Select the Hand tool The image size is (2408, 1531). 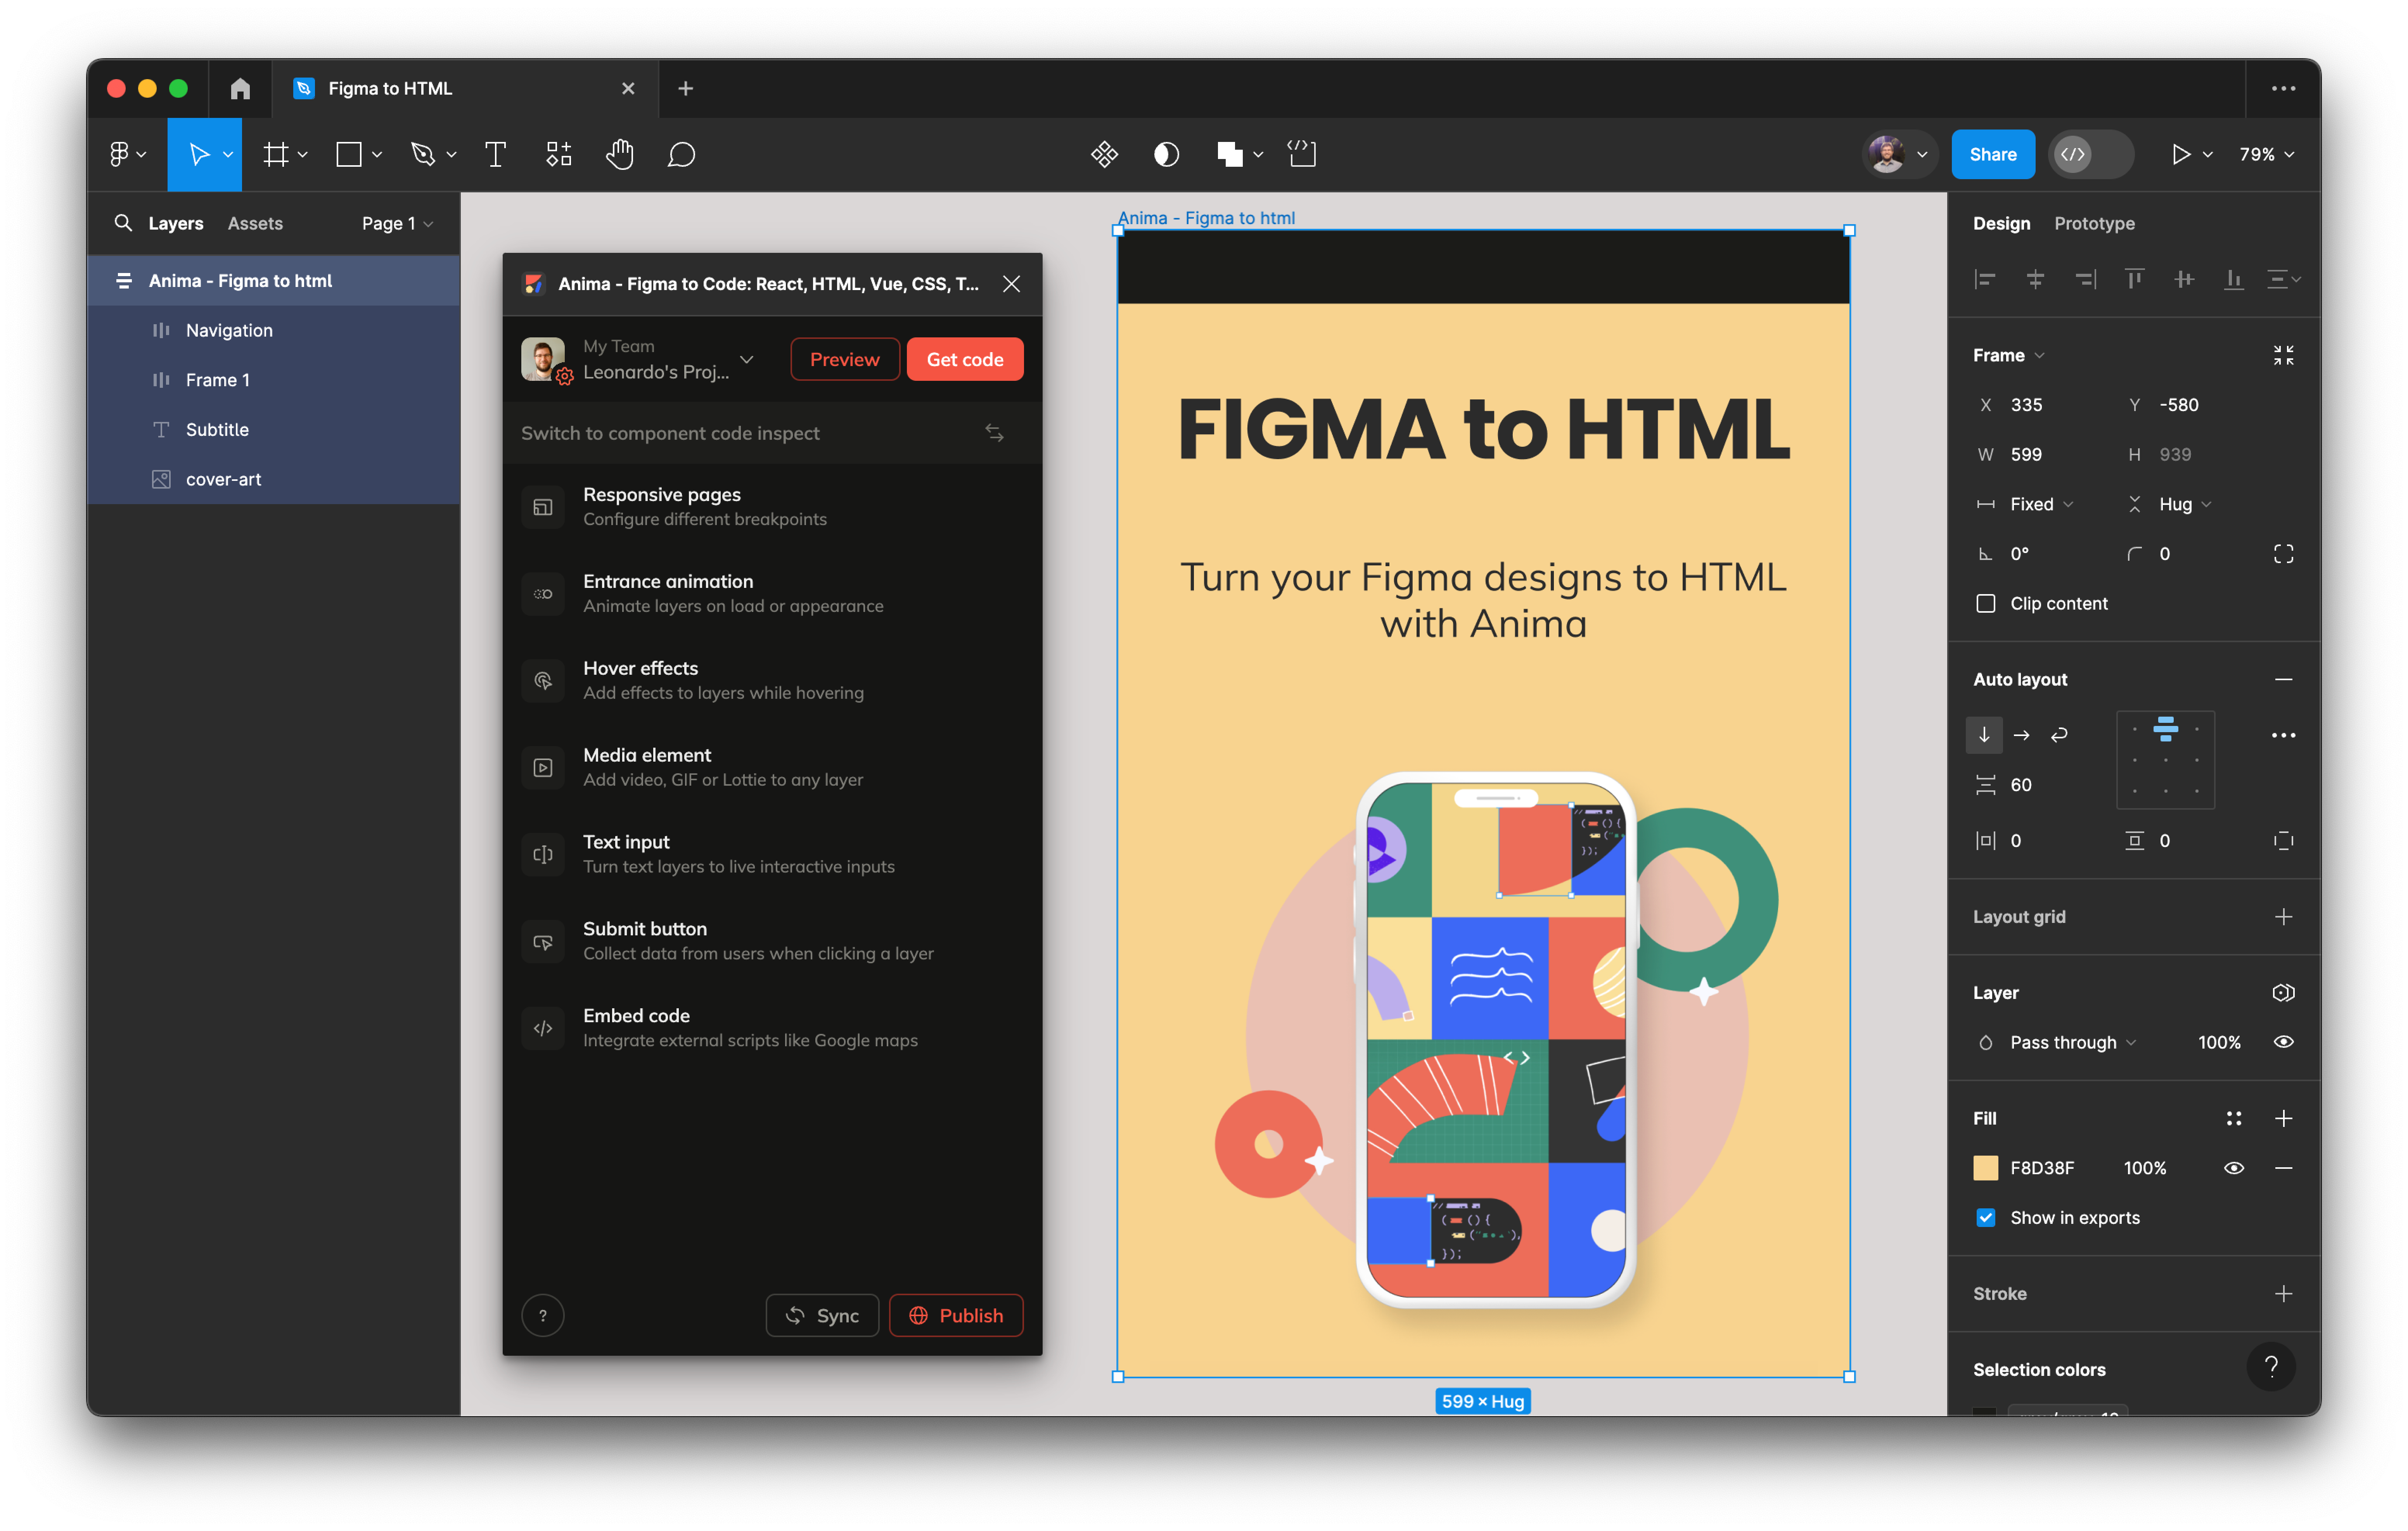pyautogui.click(x=620, y=154)
